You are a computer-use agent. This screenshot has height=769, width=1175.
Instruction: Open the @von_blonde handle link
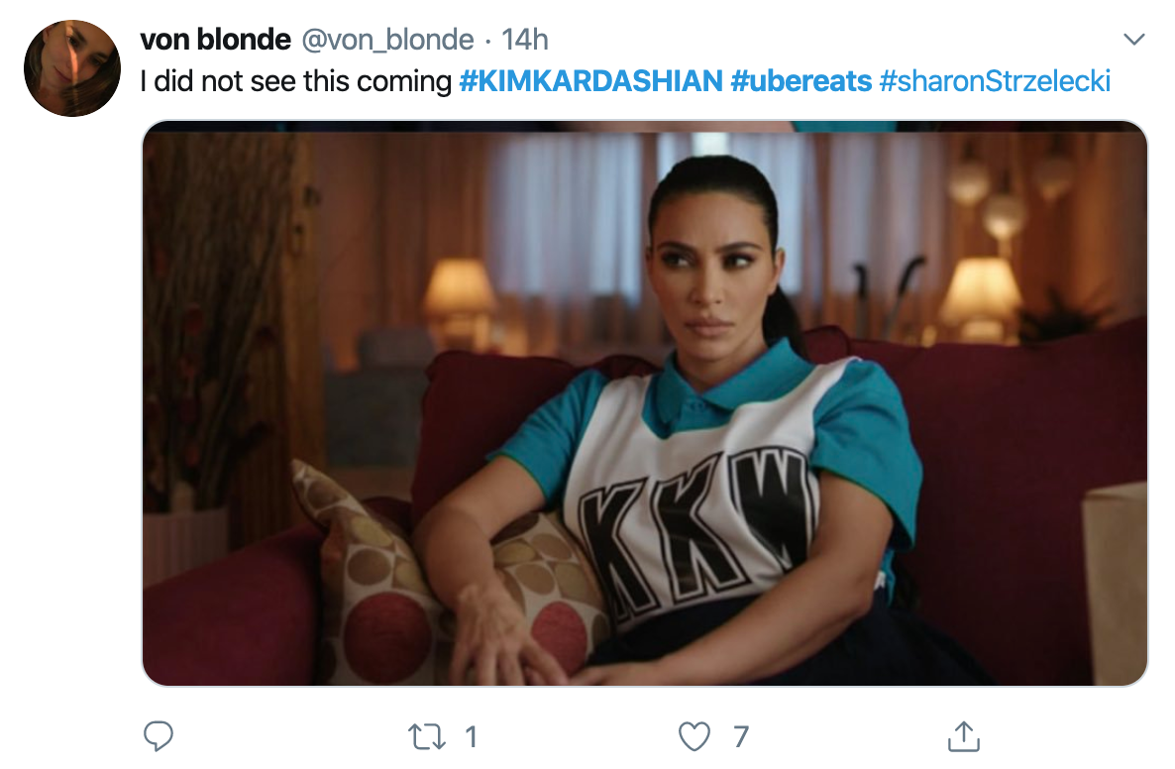(387, 40)
